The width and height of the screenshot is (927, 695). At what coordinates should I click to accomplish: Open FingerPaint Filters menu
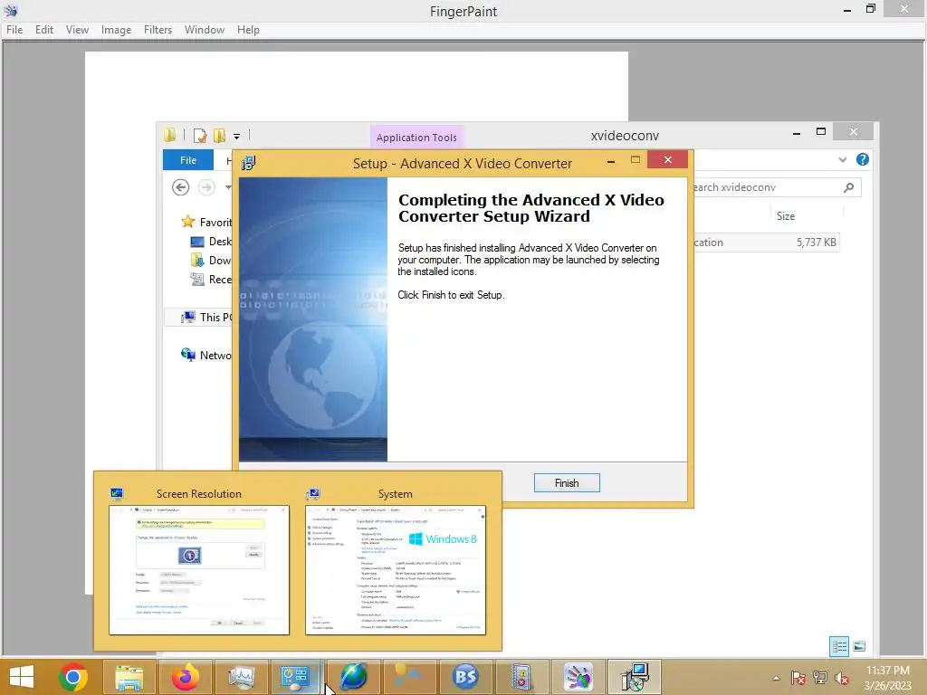coord(158,30)
